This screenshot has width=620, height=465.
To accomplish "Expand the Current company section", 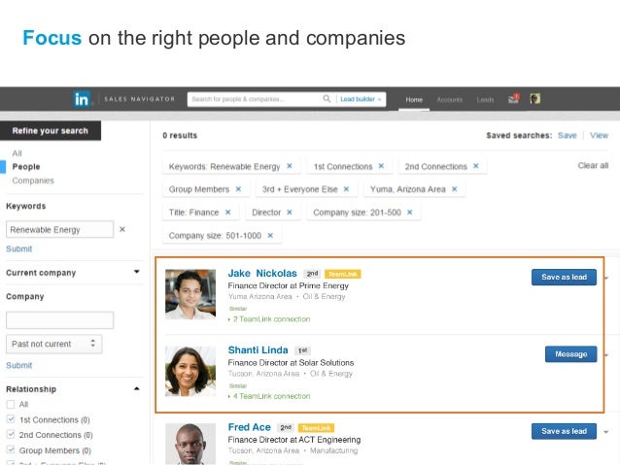I will click(136, 272).
